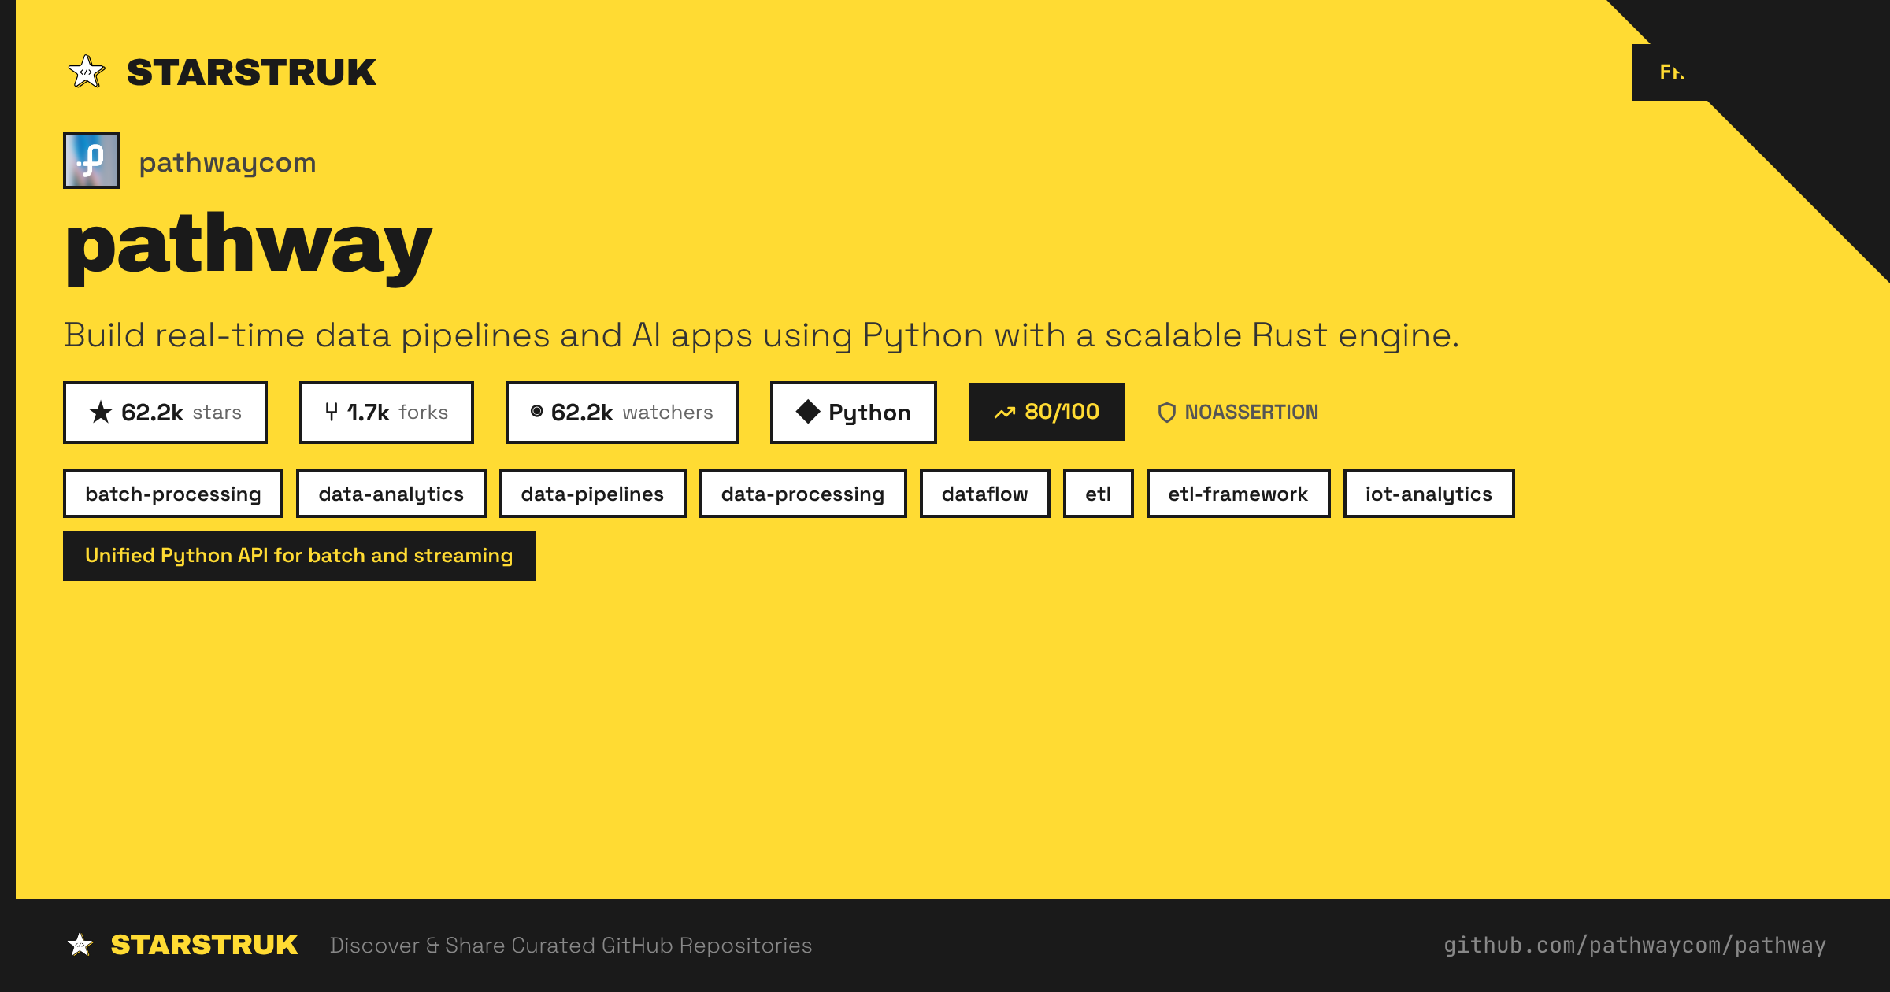Select the 62.2k stars badge
Screen dimensions: 1890x992
point(165,413)
